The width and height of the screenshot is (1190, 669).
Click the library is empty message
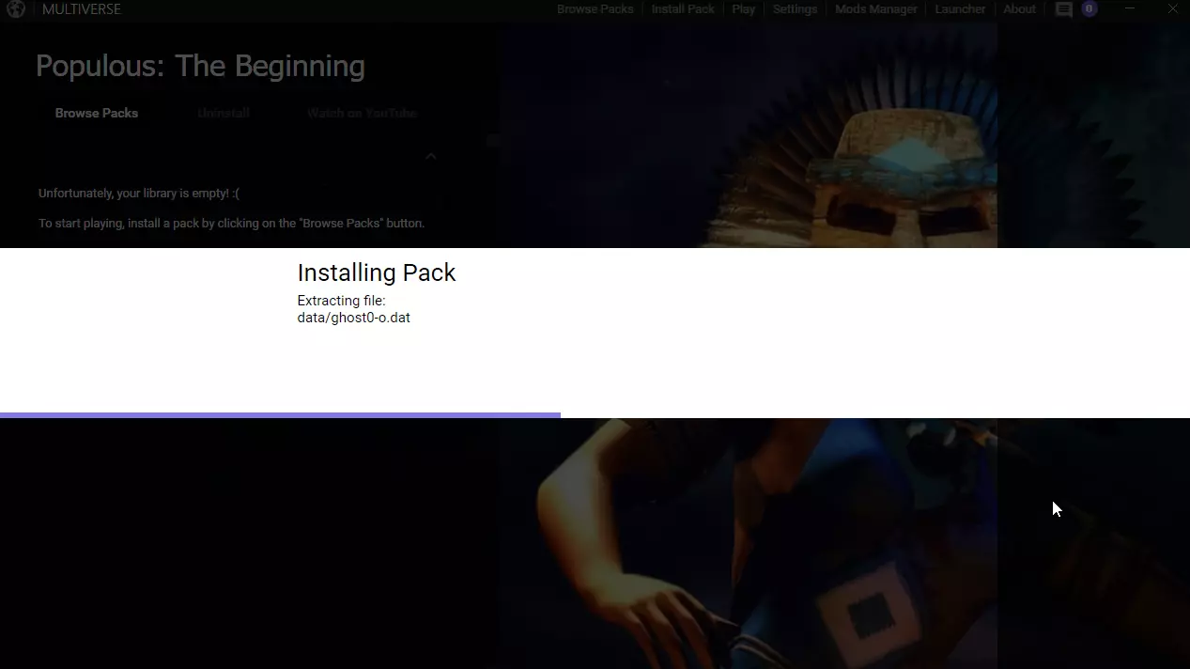coord(139,194)
